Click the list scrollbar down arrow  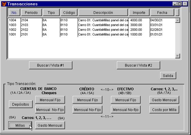[x=178, y=56]
